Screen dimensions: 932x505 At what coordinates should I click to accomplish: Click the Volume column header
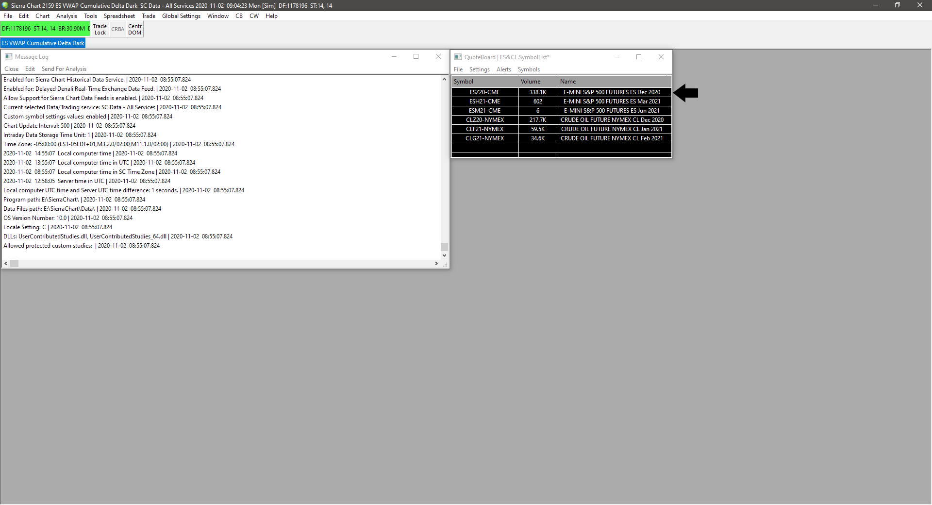click(538, 82)
